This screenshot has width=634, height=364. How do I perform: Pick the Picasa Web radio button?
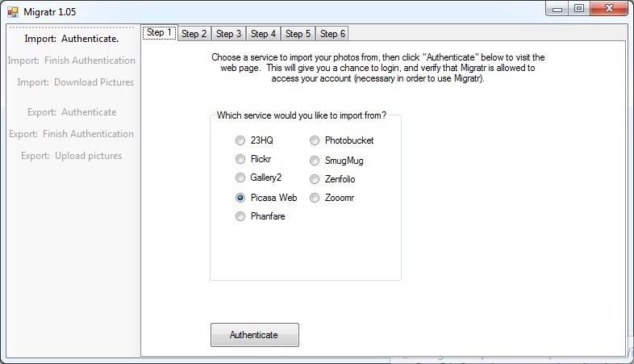[240, 197]
